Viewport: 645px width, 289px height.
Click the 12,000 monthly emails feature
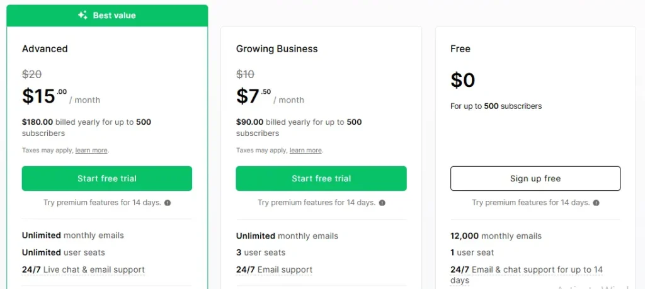pyautogui.click(x=496, y=235)
